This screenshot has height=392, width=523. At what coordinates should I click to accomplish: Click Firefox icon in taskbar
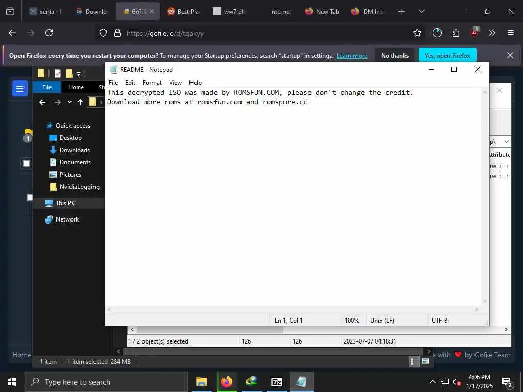point(226,382)
